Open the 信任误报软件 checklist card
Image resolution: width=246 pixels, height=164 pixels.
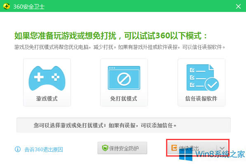201,82
